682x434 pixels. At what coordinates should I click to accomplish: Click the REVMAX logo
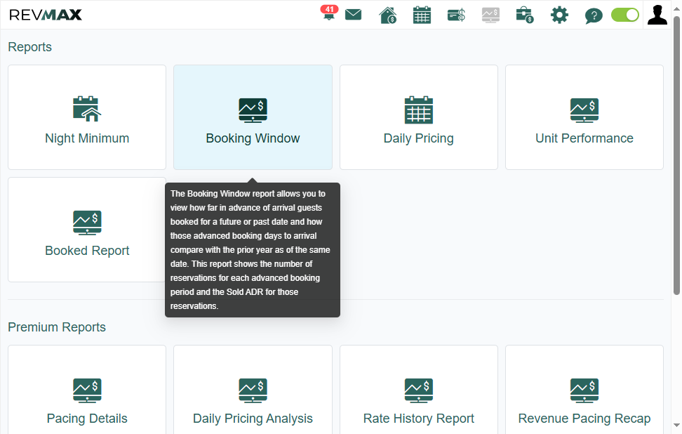click(45, 15)
